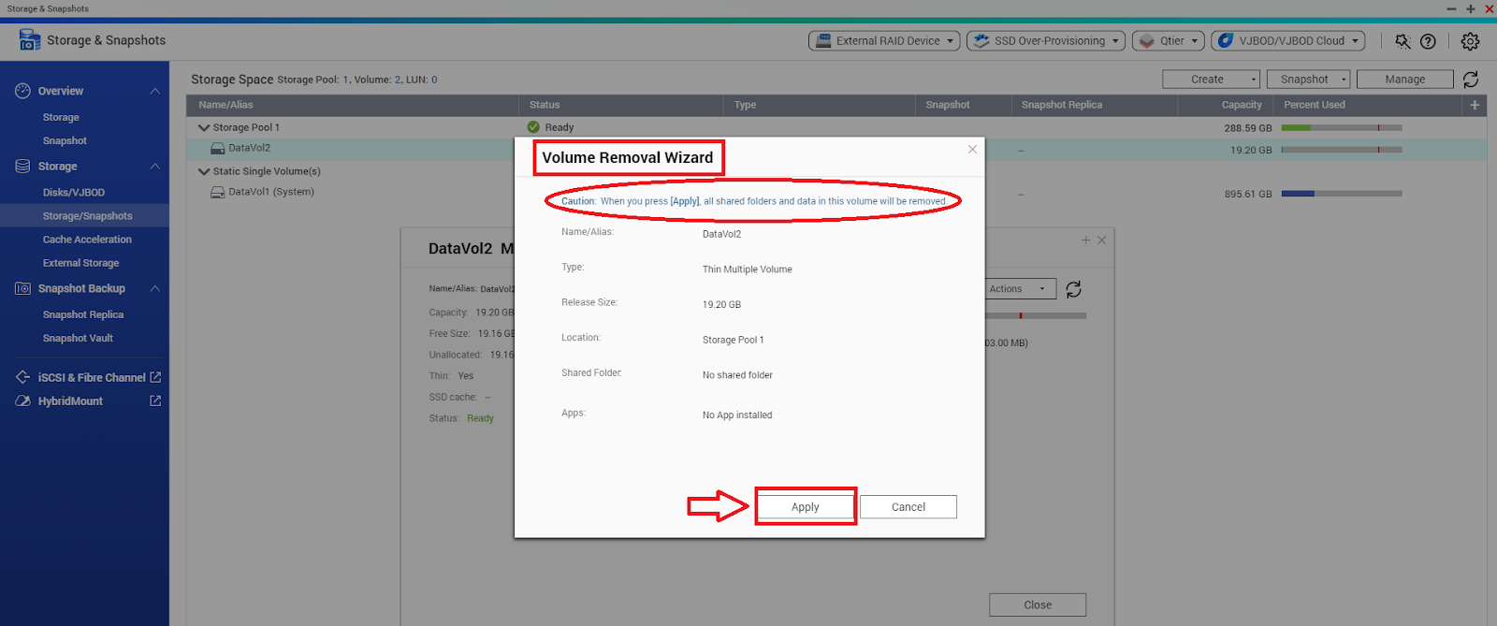Open iSCSI & Fibre Channel external icon
Viewport: 1497px width, 626px height.
pos(155,377)
